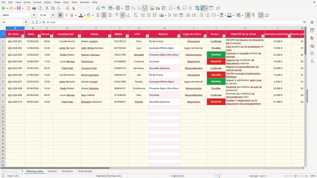Open the sidebar Properties panel
This screenshot has width=317, height=178.
pos(312,31)
